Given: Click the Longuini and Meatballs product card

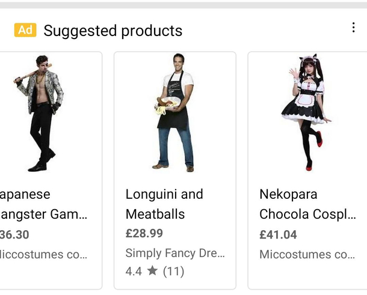Looking at the screenshot, I should coord(174,170).
